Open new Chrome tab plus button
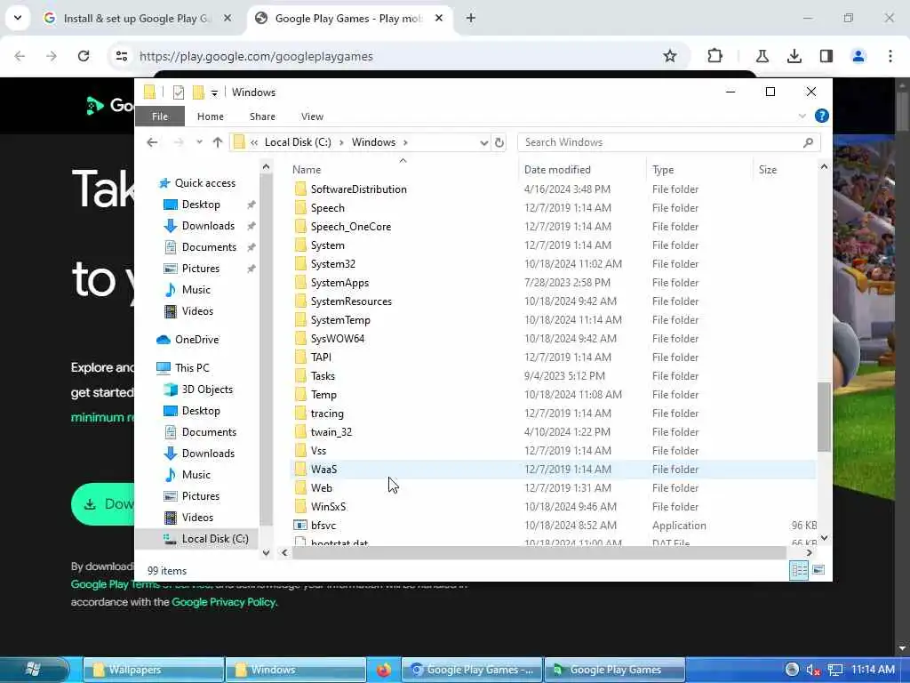Screen dimensions: 910x683 tap(471, 19)
